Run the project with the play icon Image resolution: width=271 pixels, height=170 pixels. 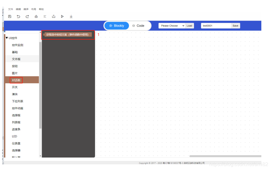tap(62, 17)
